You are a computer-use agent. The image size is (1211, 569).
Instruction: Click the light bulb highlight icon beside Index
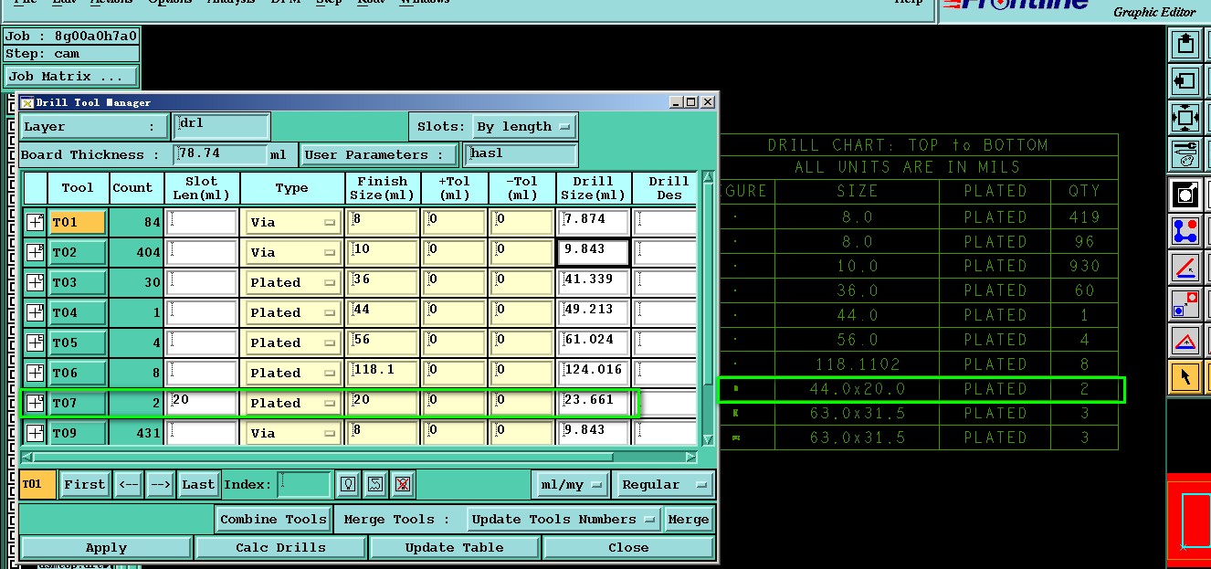347,484
